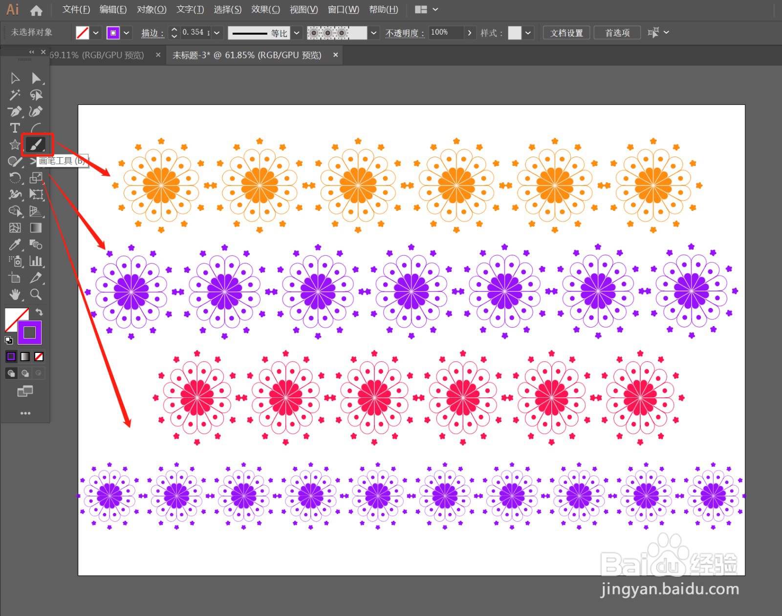Select the Rotate tool
782x616 pixels.
click(x=15, y=178)
